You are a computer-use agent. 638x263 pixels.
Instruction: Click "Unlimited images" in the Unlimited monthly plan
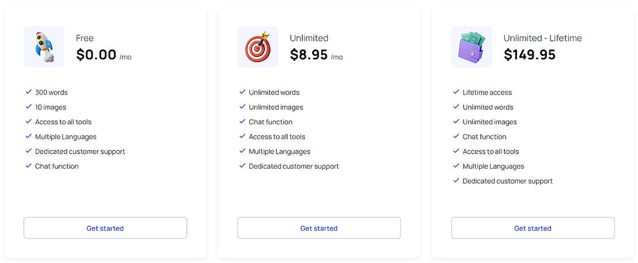pyautogui.click(x=276, y=107)
